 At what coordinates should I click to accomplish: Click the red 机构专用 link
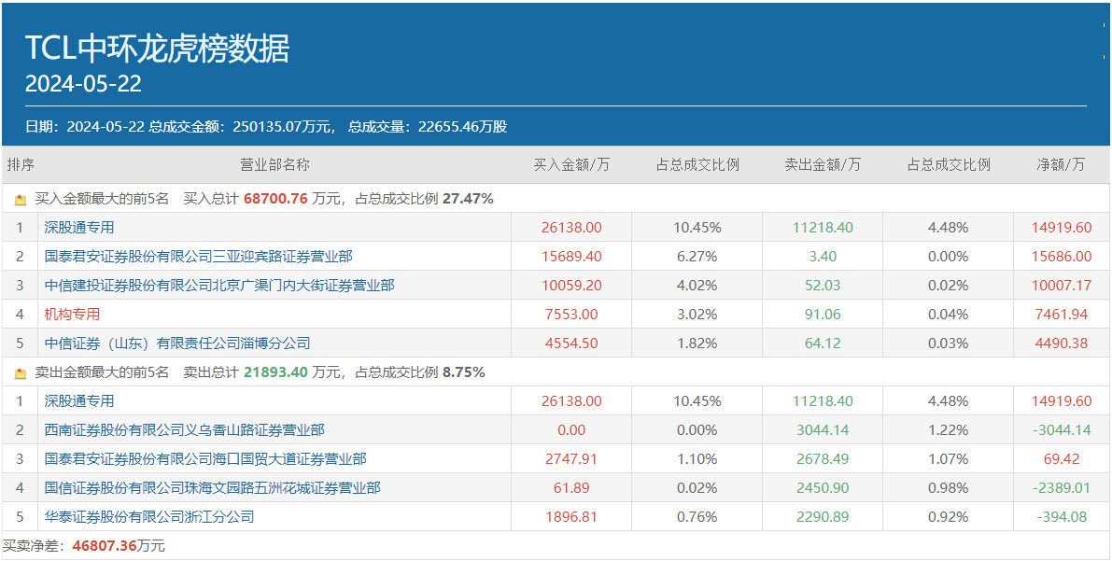[72, 315]
